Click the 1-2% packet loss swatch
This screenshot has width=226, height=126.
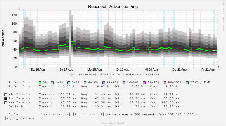(52, 83)
